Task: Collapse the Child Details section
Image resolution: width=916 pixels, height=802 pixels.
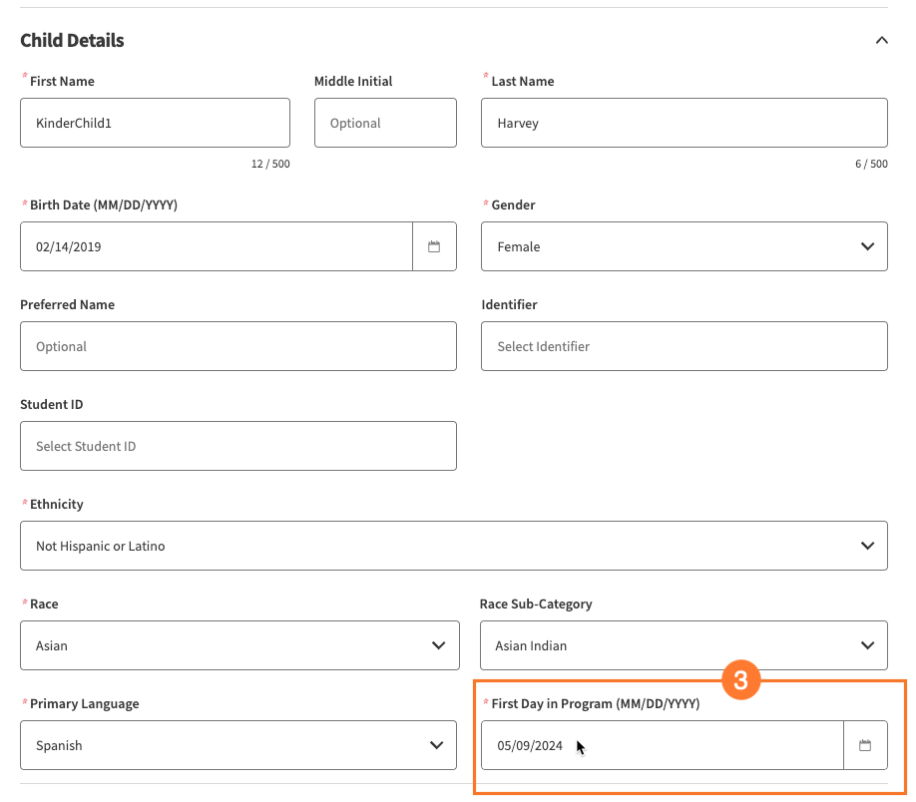Action: [x=881, y=40]
